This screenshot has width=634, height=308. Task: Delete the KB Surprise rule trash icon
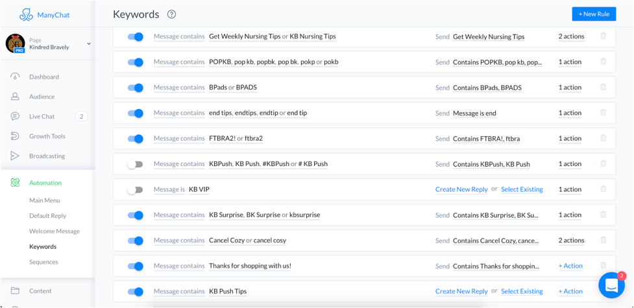604,214
